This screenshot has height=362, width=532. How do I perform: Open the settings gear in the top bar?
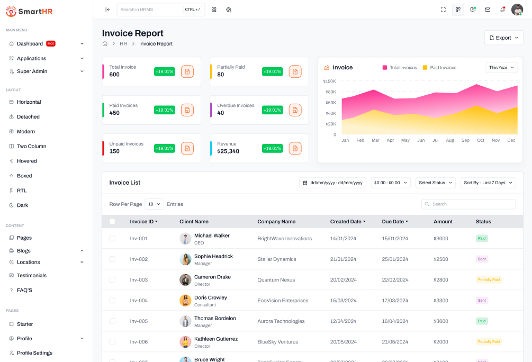click(229, 10)
